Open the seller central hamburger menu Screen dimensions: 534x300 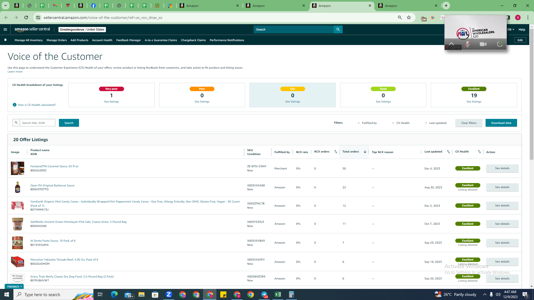point(5,29)
